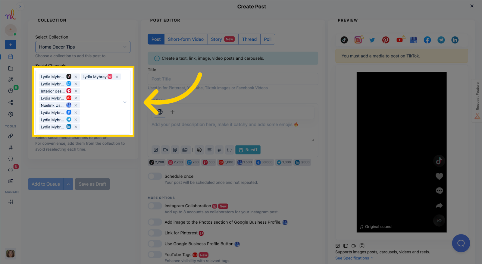Show the Facebook preview
This screenshot has height=264, width=482.
pyautogui.click(x=427, y=40)
